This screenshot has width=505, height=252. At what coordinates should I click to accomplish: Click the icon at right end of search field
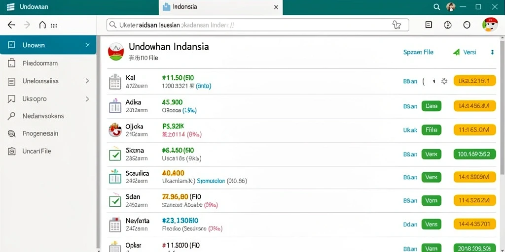(397, 25)
